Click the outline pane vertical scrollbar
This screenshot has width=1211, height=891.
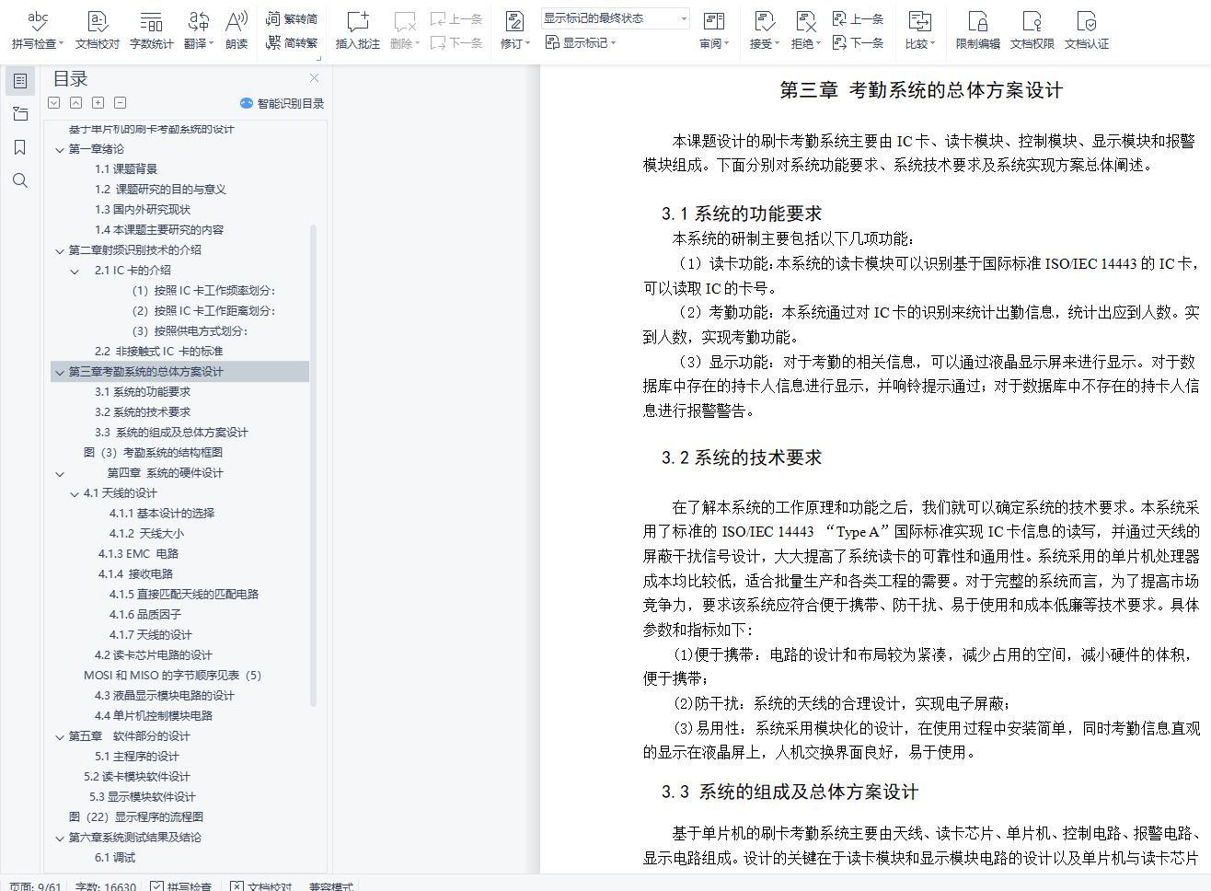click(314, 465)
